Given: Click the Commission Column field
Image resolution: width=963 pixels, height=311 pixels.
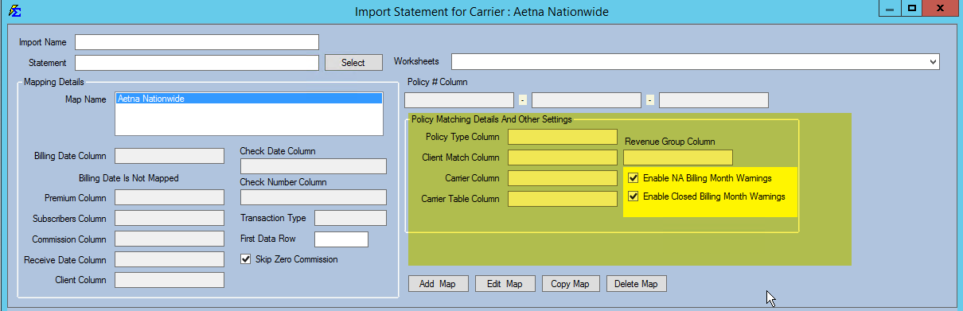Looking at the screenshot, I should [170, 239].
